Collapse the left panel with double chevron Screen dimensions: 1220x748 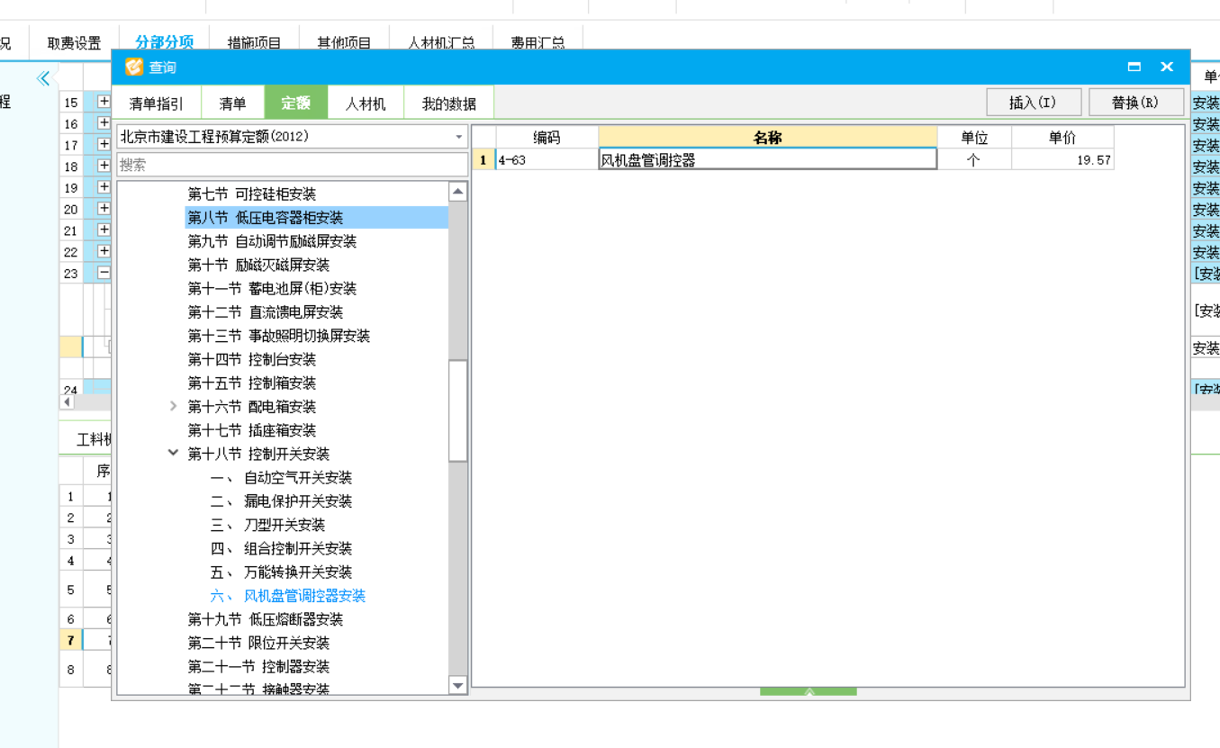pyautogui.click(x=42, y=78)
